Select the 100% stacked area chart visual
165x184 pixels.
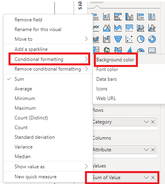pyautogui.click(x=129, y=28)
